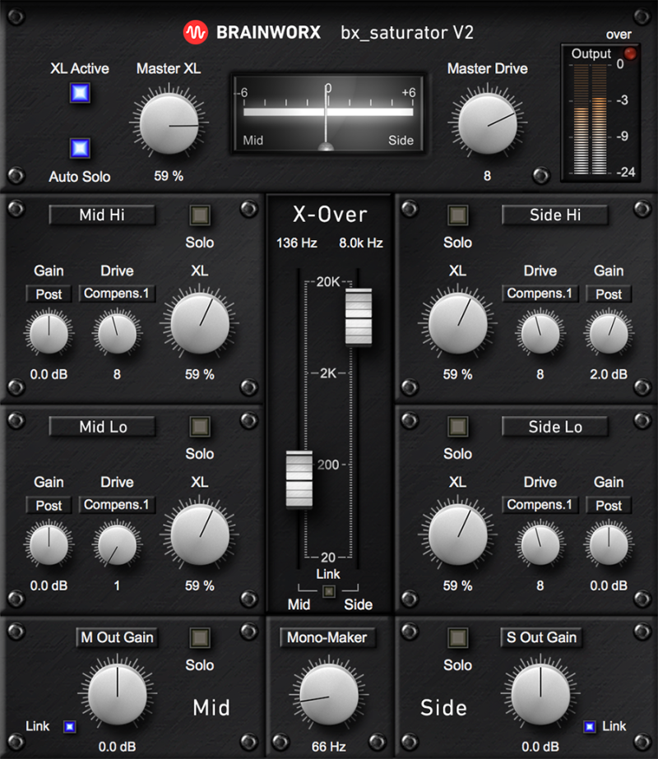Click the M Out Gain knob
The height and width of the screenshot is (759, 658).
tap(117, 693)
